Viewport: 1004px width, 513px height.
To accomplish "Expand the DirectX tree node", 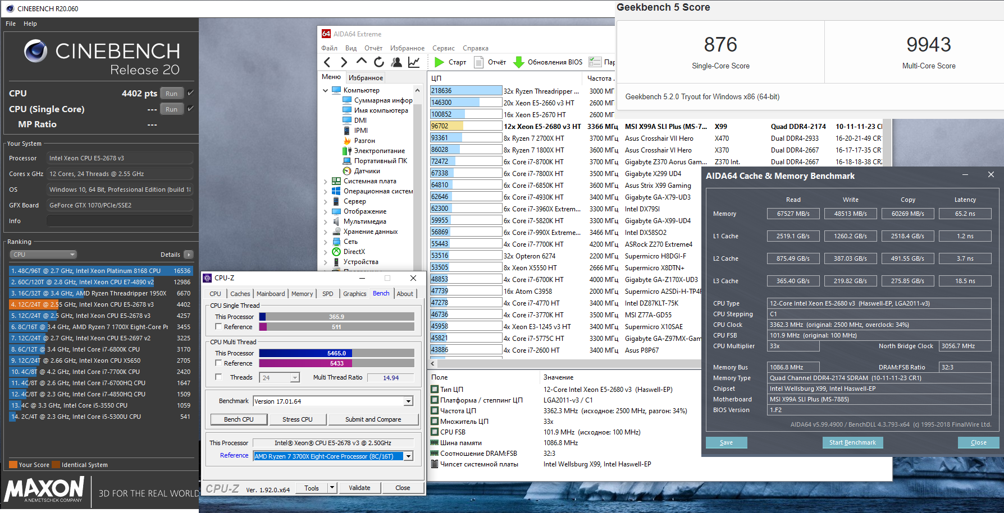I will click(326, 252).
